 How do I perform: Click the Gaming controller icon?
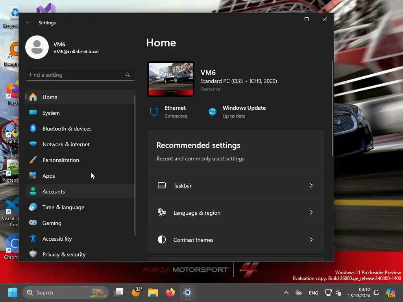tap(33, 223)
